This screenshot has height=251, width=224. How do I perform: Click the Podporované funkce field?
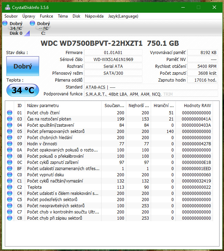151,94
